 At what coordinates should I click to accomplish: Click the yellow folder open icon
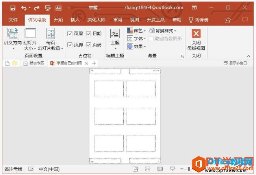pos(15,63)
